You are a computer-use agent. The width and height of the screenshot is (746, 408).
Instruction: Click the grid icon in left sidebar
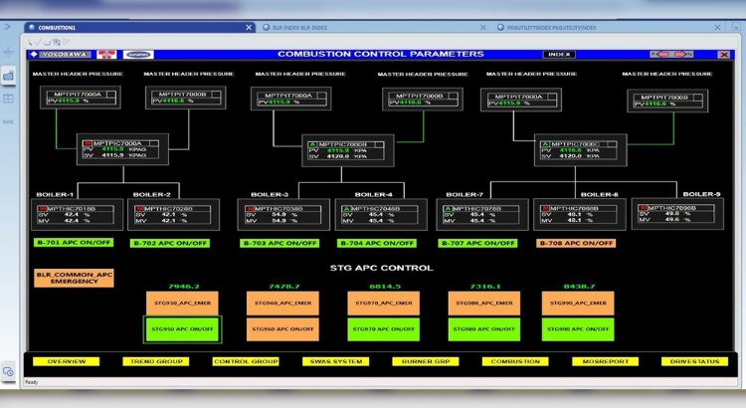(x=8, y=99)
